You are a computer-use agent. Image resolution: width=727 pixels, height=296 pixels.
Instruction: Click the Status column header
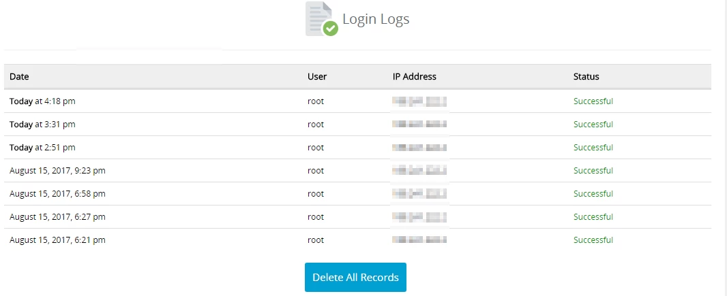[586, 77]
